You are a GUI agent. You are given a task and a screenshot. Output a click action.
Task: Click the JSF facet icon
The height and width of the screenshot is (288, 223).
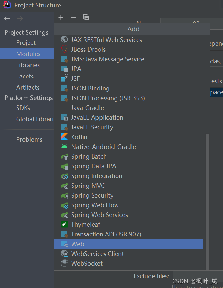point(64,78)
